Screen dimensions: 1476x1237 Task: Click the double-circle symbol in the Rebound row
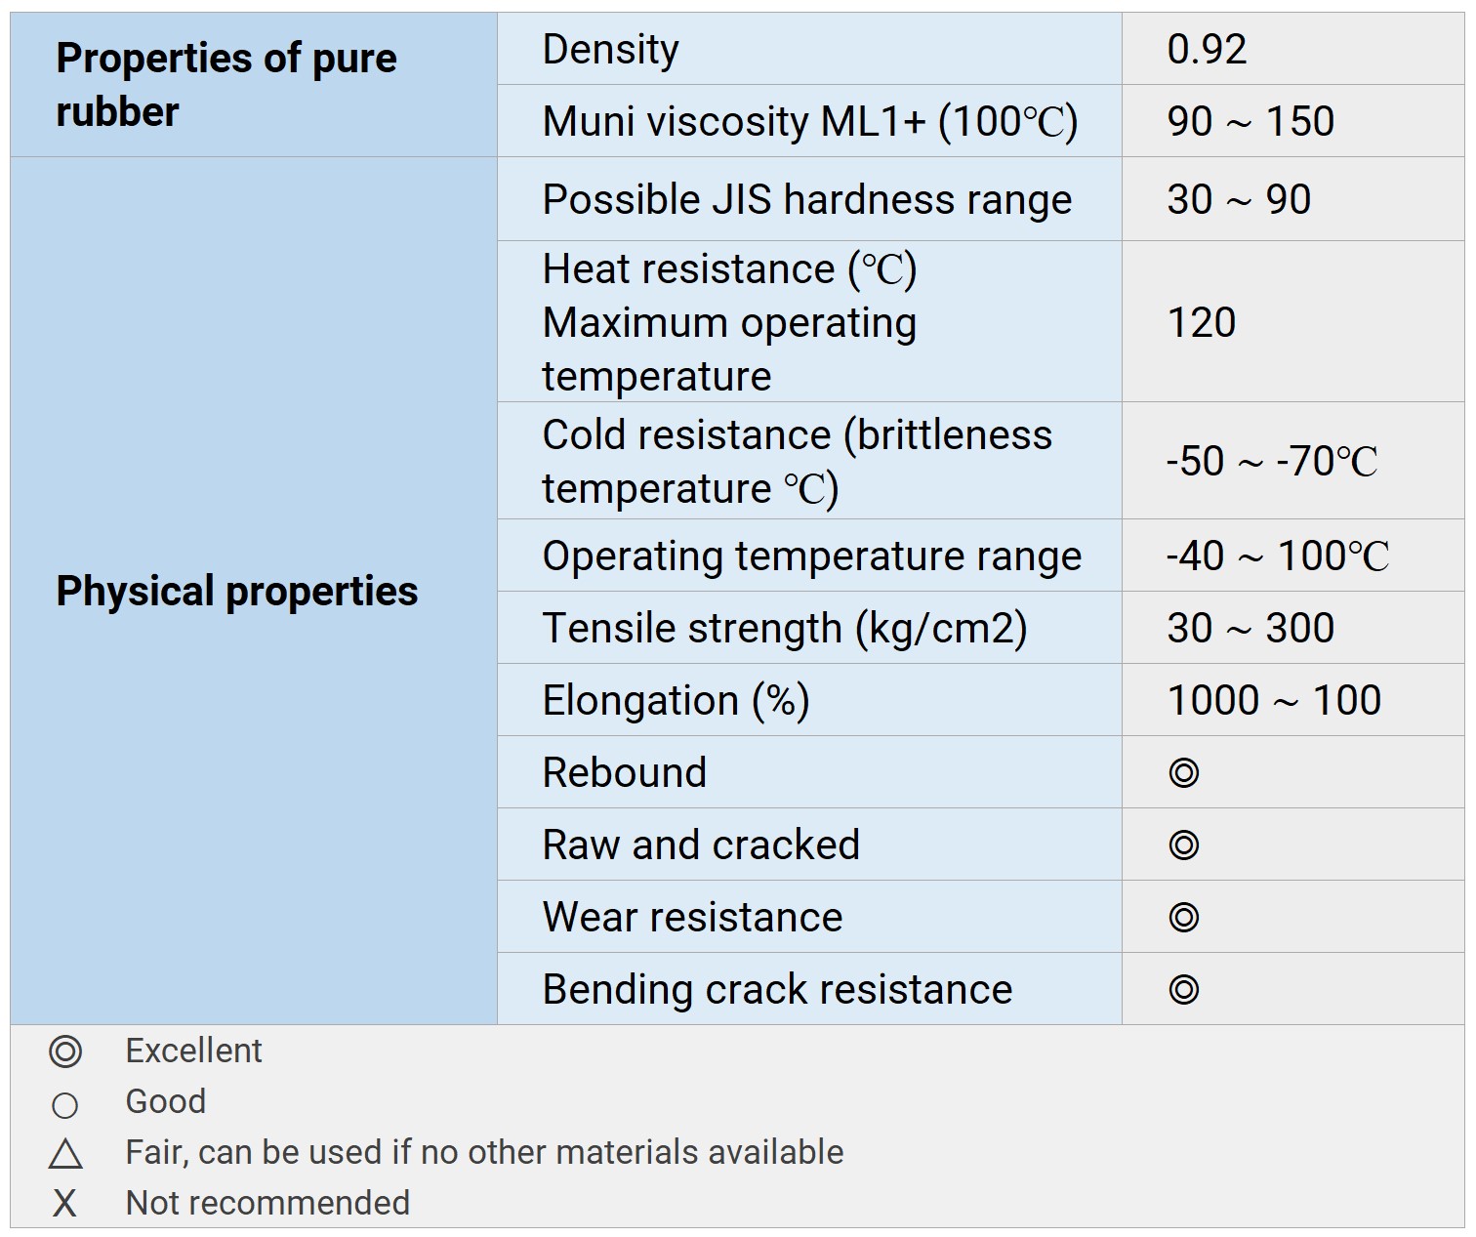click(1183, 773)
